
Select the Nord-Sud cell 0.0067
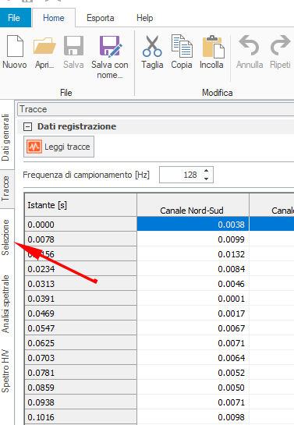pyautogui.click(x=193, y=328)
